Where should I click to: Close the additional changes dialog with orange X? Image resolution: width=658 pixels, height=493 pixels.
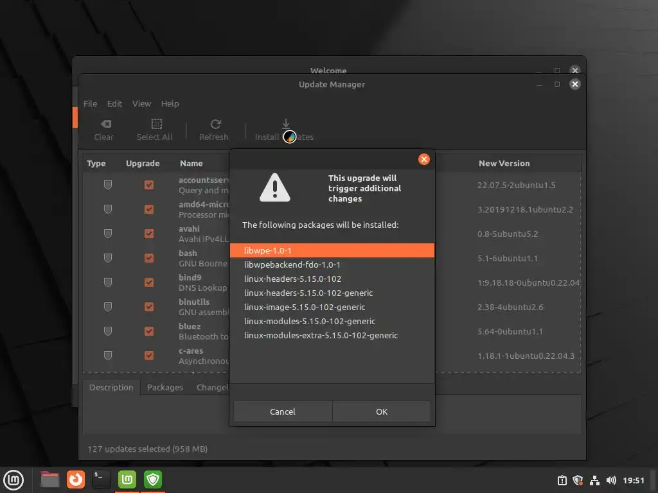[424, 159]
